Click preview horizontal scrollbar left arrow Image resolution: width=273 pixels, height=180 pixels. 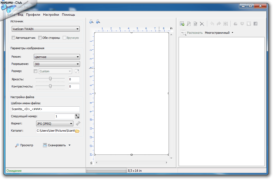[x=96, y=163]
